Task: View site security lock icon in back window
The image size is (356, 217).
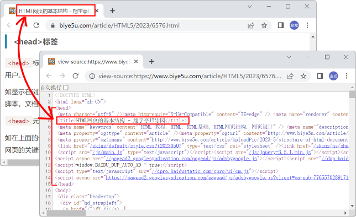Action: pos(53,25)
